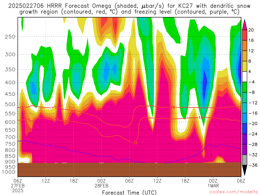Select the 400 pressure axis label
260x195 pixels.
(x=10, y=83)
